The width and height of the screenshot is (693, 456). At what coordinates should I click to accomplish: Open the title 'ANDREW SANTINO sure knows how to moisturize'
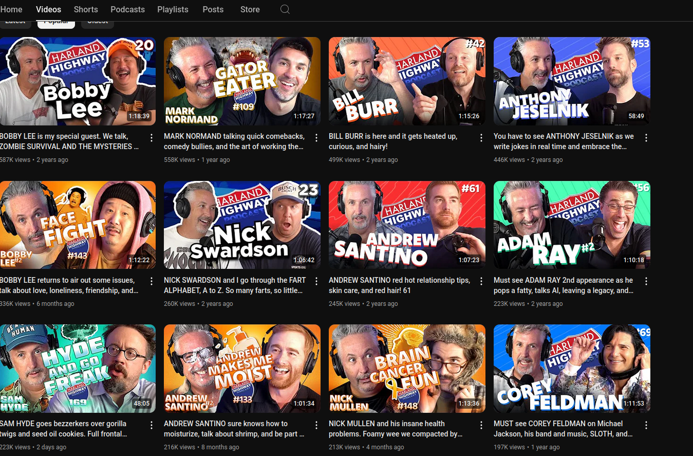tap(234, 429)
